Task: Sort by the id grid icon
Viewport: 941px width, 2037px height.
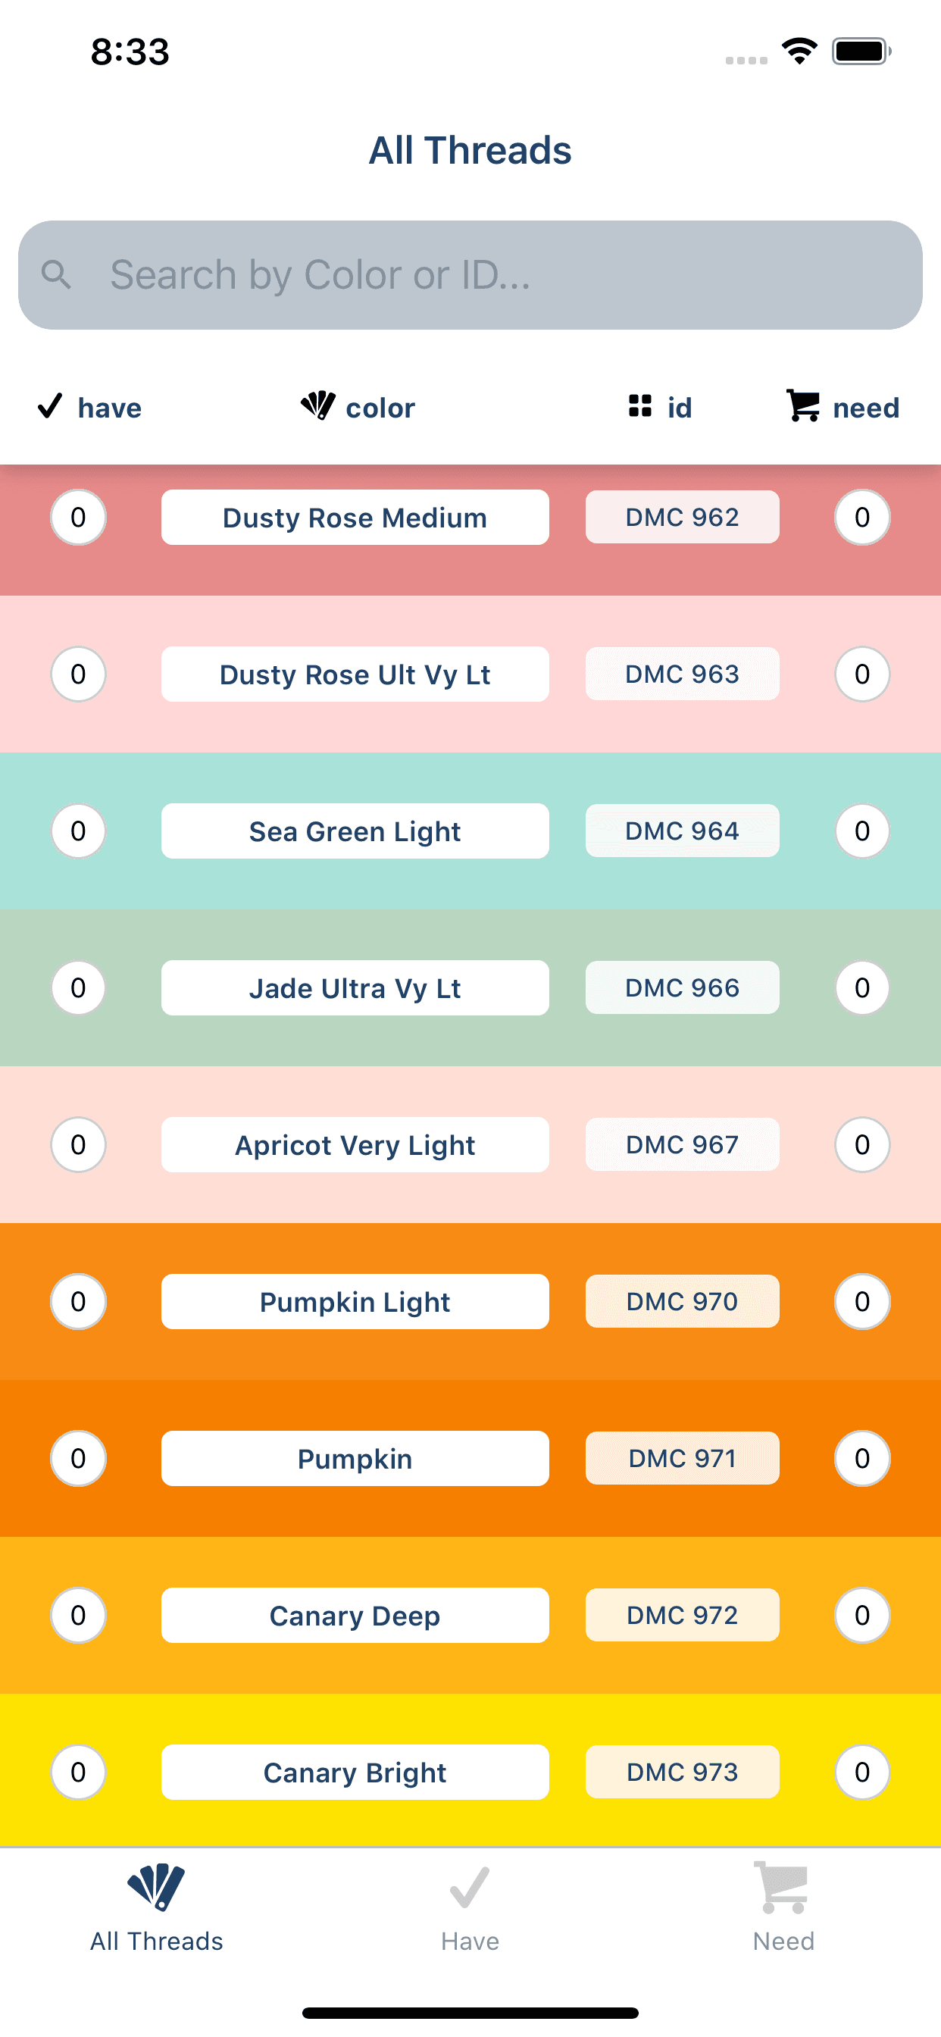Action: tap(639, 406)
